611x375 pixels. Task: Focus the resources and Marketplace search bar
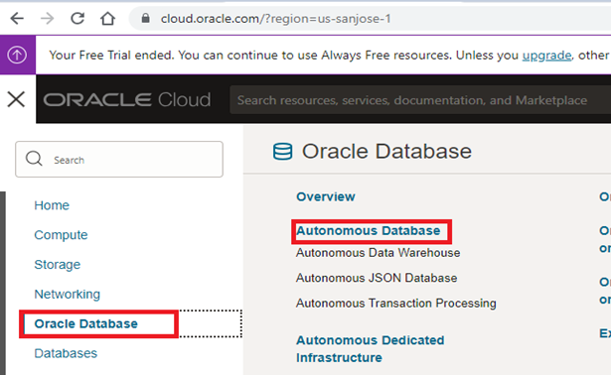tap(420, 100)
